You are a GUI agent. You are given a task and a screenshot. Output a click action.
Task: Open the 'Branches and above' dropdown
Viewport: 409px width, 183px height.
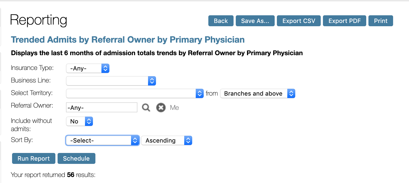(258, 93)
